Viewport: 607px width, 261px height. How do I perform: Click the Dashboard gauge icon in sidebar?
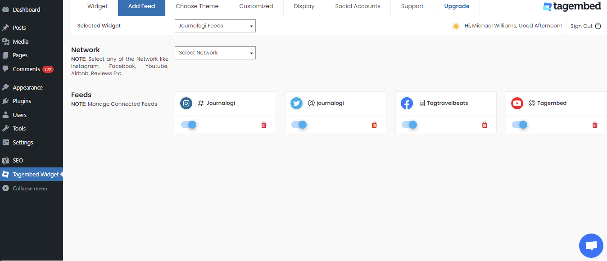(5, 9)
